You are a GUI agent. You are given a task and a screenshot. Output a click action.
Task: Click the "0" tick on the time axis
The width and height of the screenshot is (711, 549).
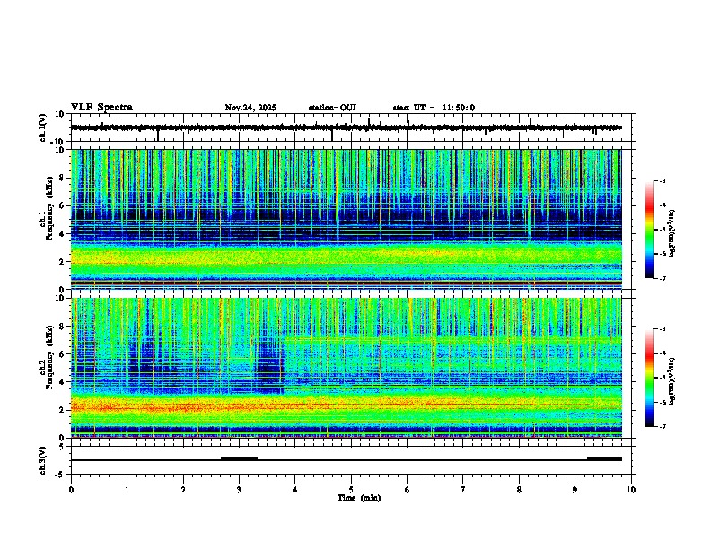[x=71, y=490]
